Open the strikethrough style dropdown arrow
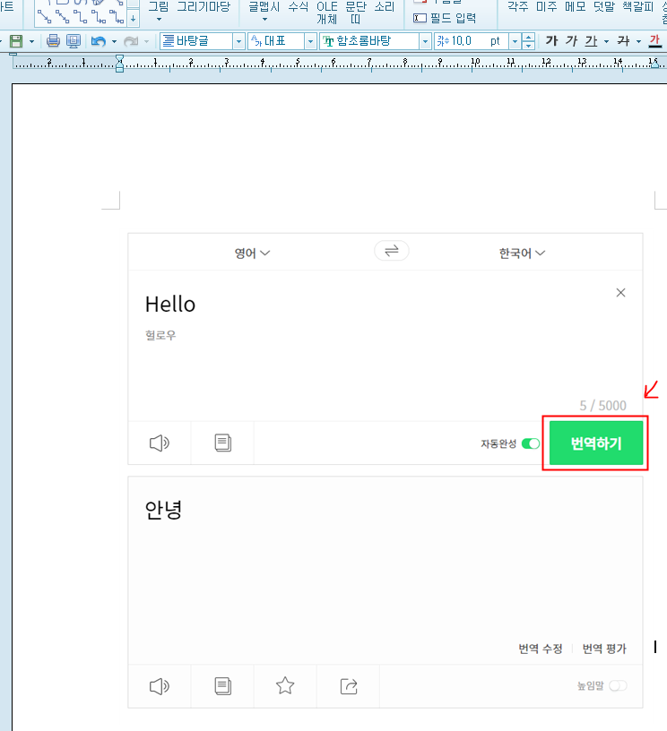Viewport: 667px width, 731px height. pyautogui.click(x=638, y=41)
